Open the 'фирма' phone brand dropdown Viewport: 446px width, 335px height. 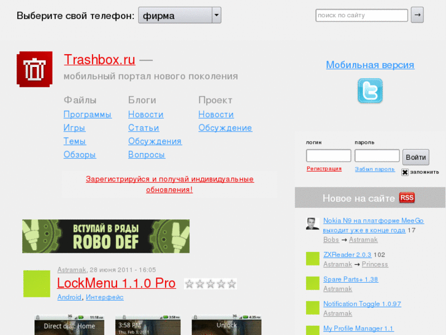pos(180,15)
